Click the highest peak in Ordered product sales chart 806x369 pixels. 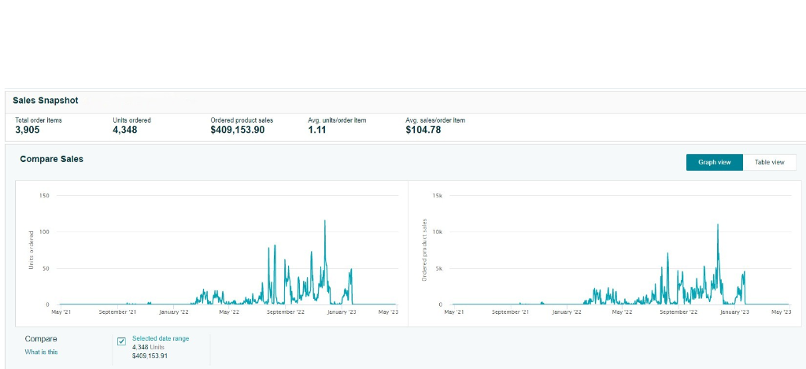pos(718,225)
